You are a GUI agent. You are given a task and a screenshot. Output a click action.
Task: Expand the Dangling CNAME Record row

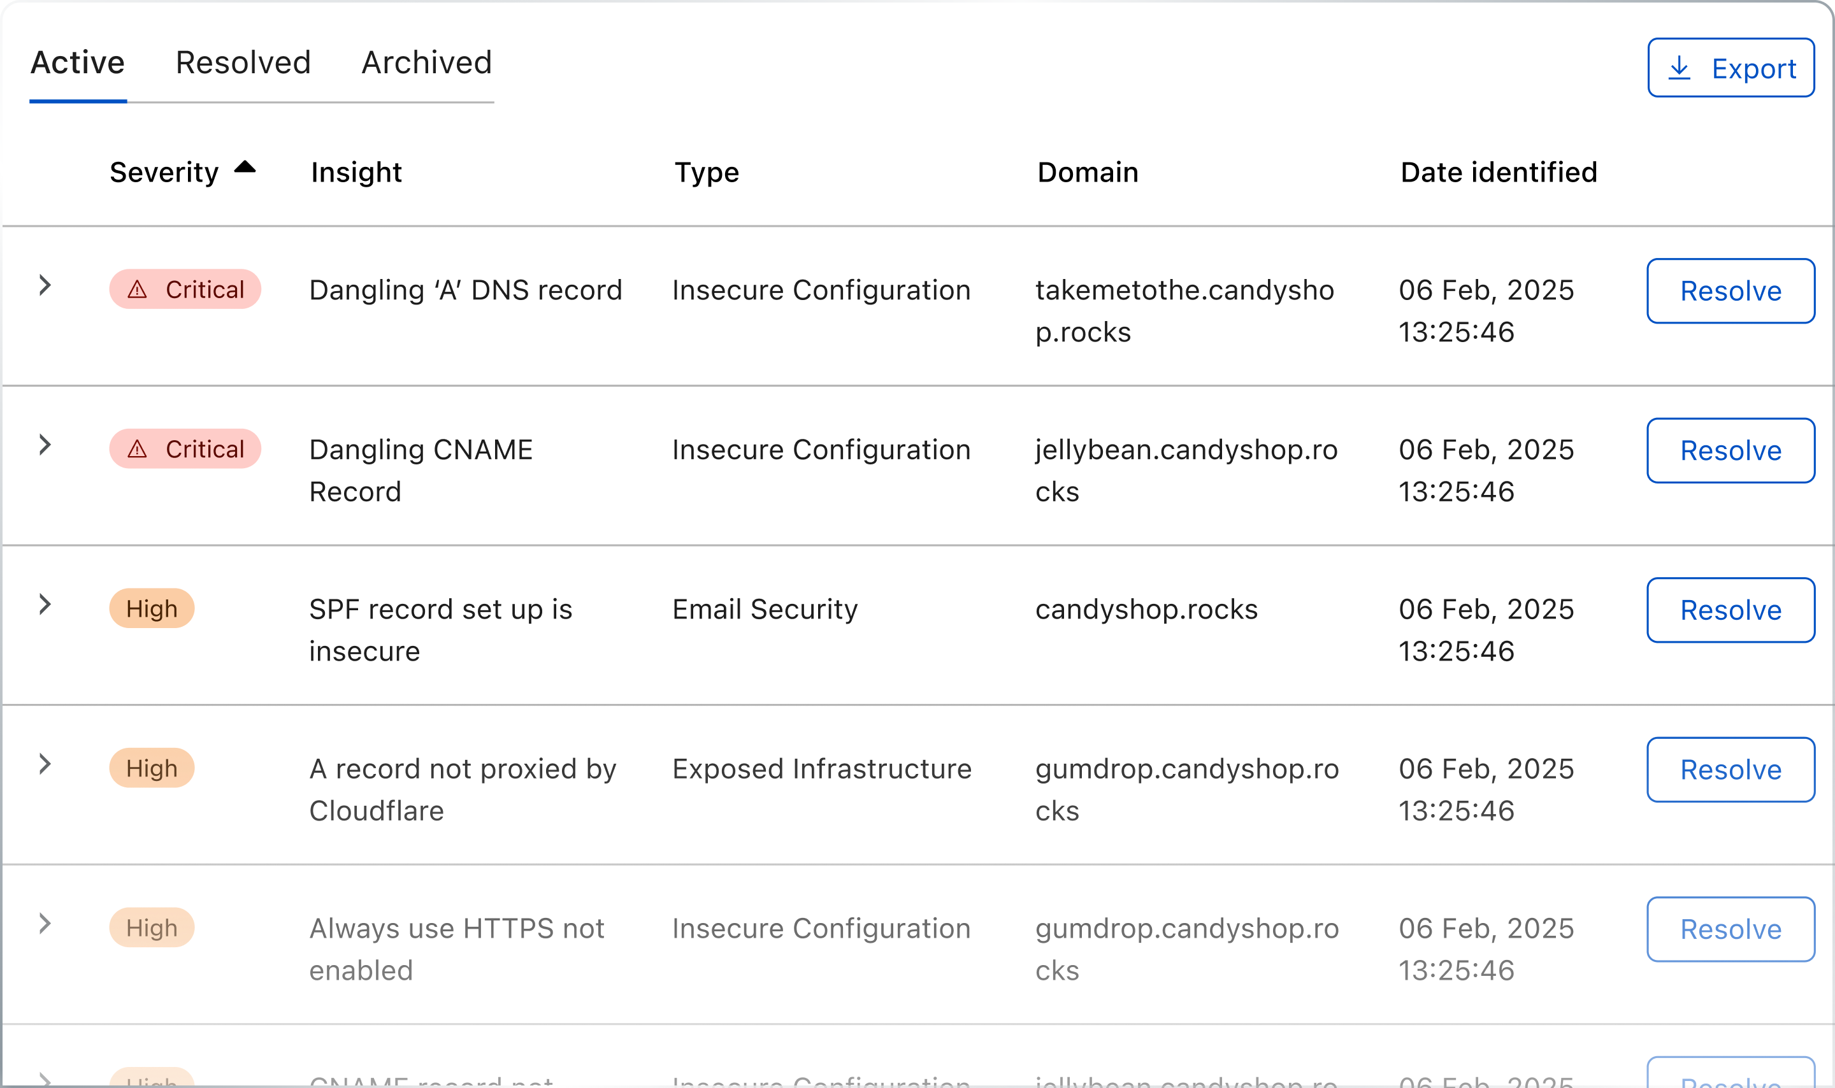pos(45,445)
